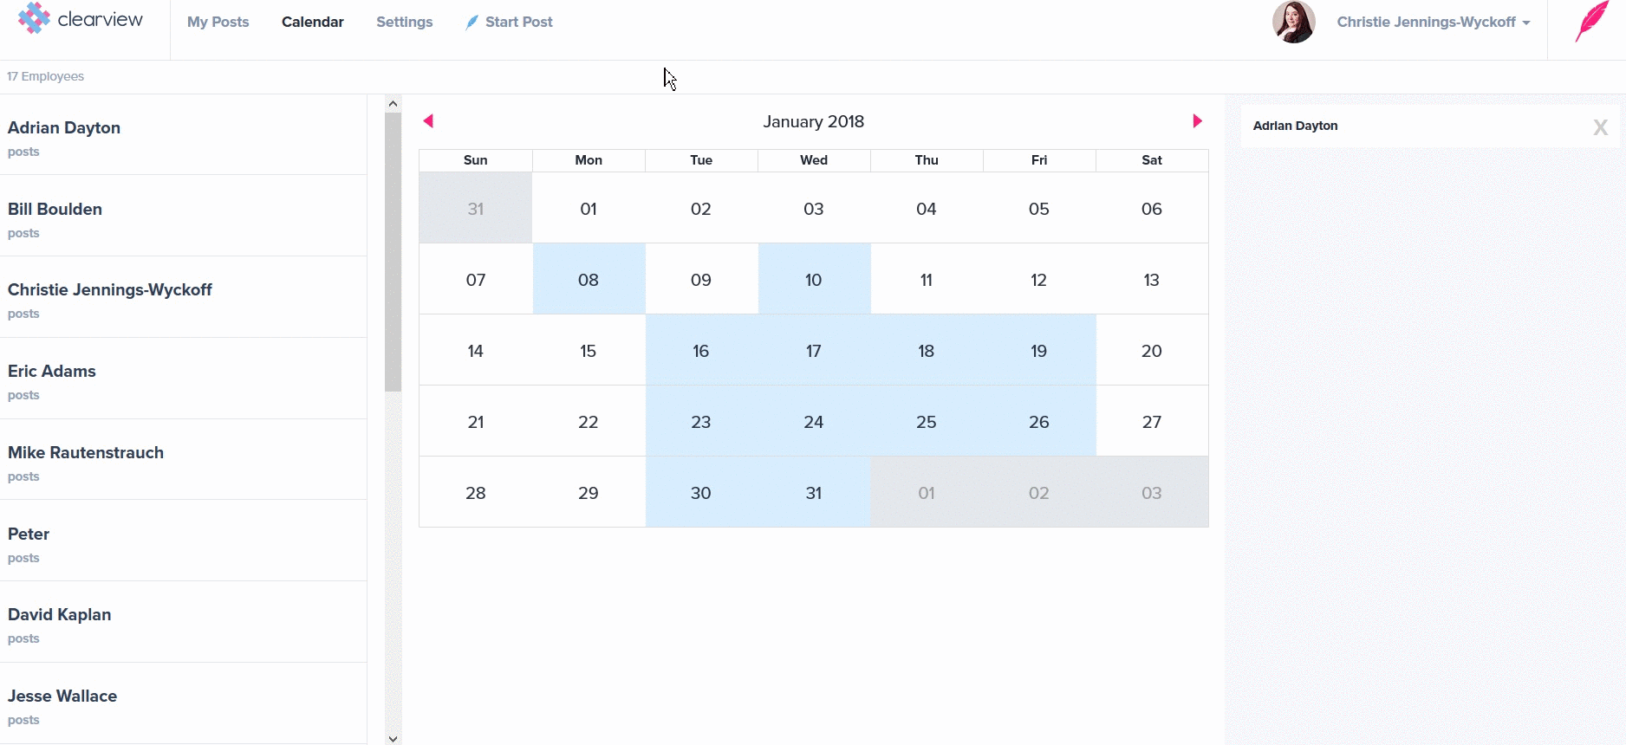This screenshot has height=745, width=1626.
Task: Click Start Post link
Action: point(517,23)
